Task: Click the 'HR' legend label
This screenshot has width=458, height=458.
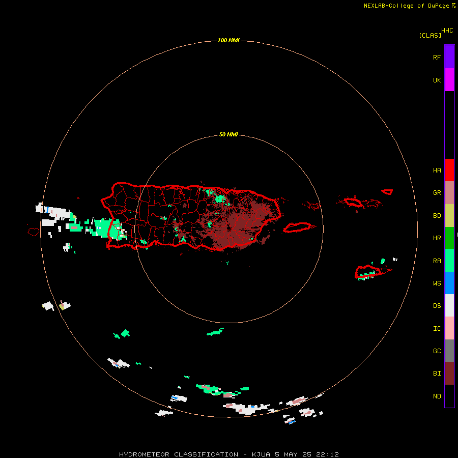Action: point(437,238)
